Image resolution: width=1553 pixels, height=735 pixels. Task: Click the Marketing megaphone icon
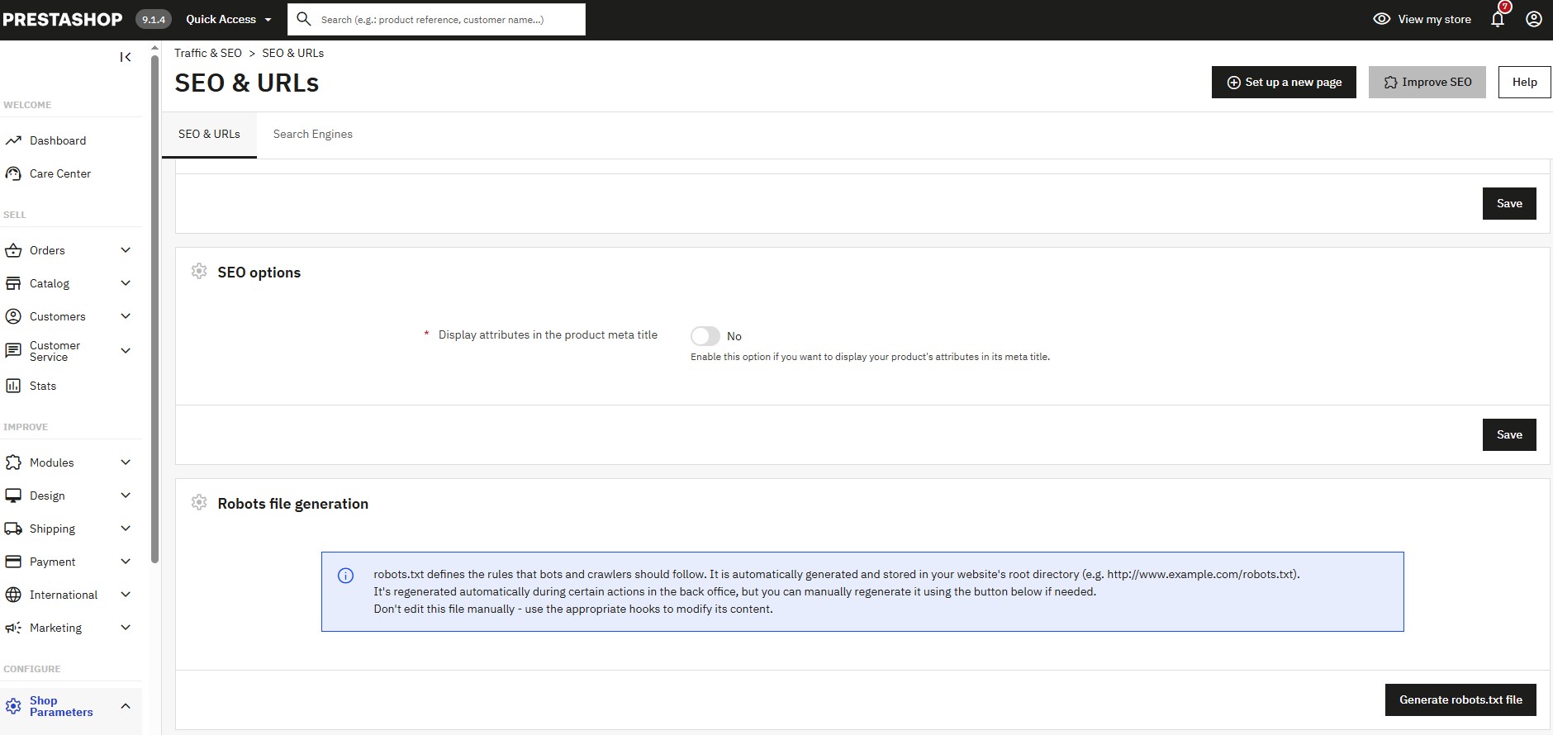[13, 628]
